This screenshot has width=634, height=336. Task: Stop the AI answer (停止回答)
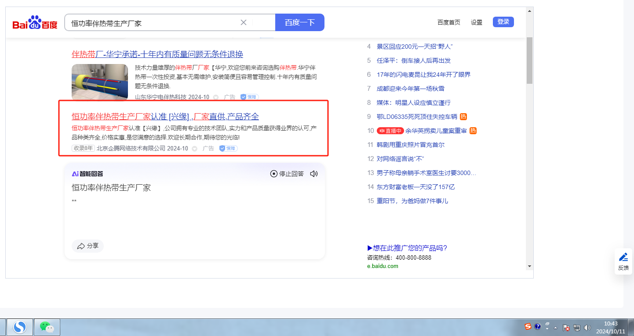coord(287,174)
